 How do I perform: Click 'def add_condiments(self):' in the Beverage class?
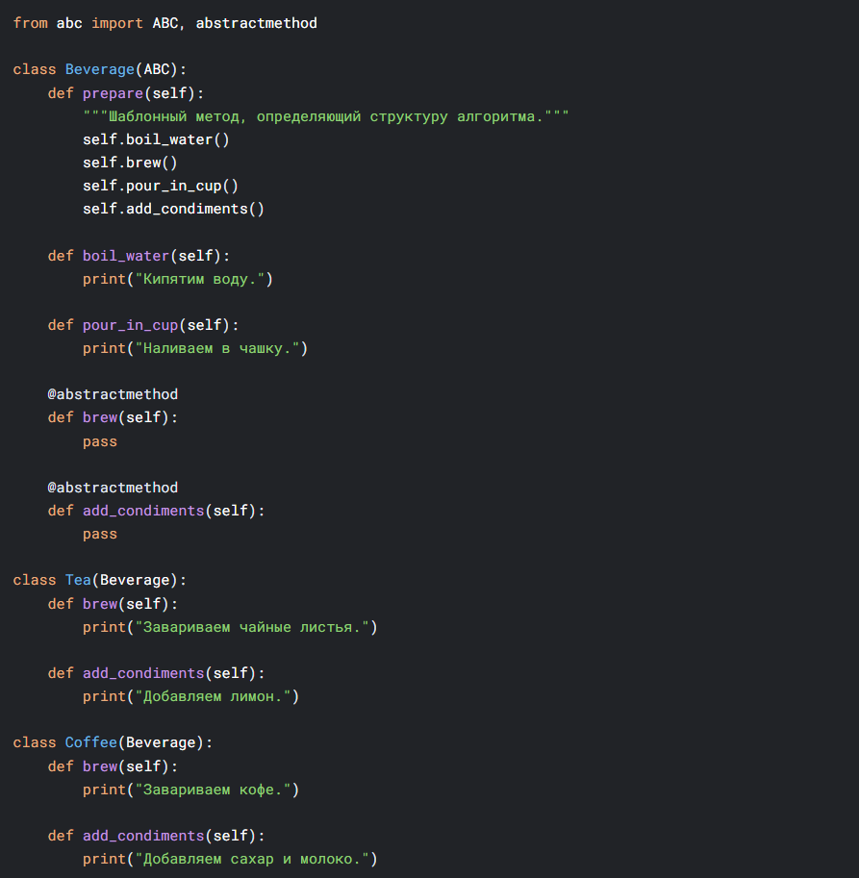tap(156, 512)
